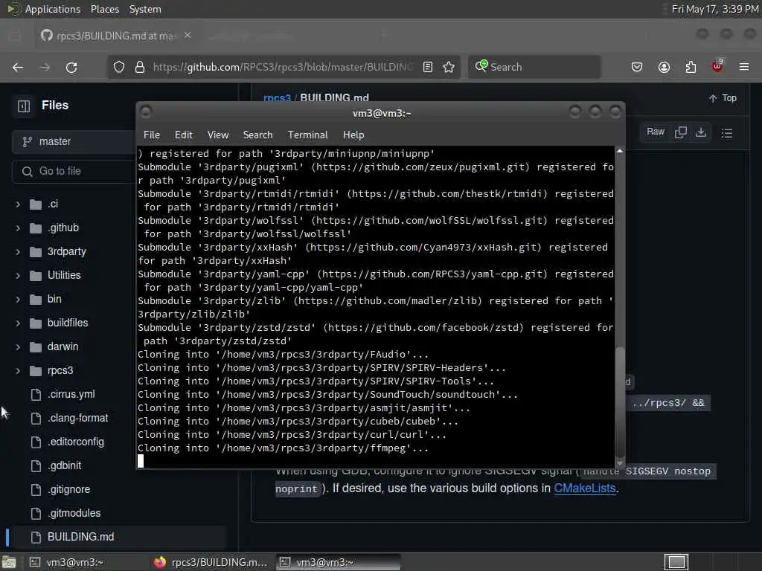
Task: Open the .editorconfig file
Action: click(76, 442)
